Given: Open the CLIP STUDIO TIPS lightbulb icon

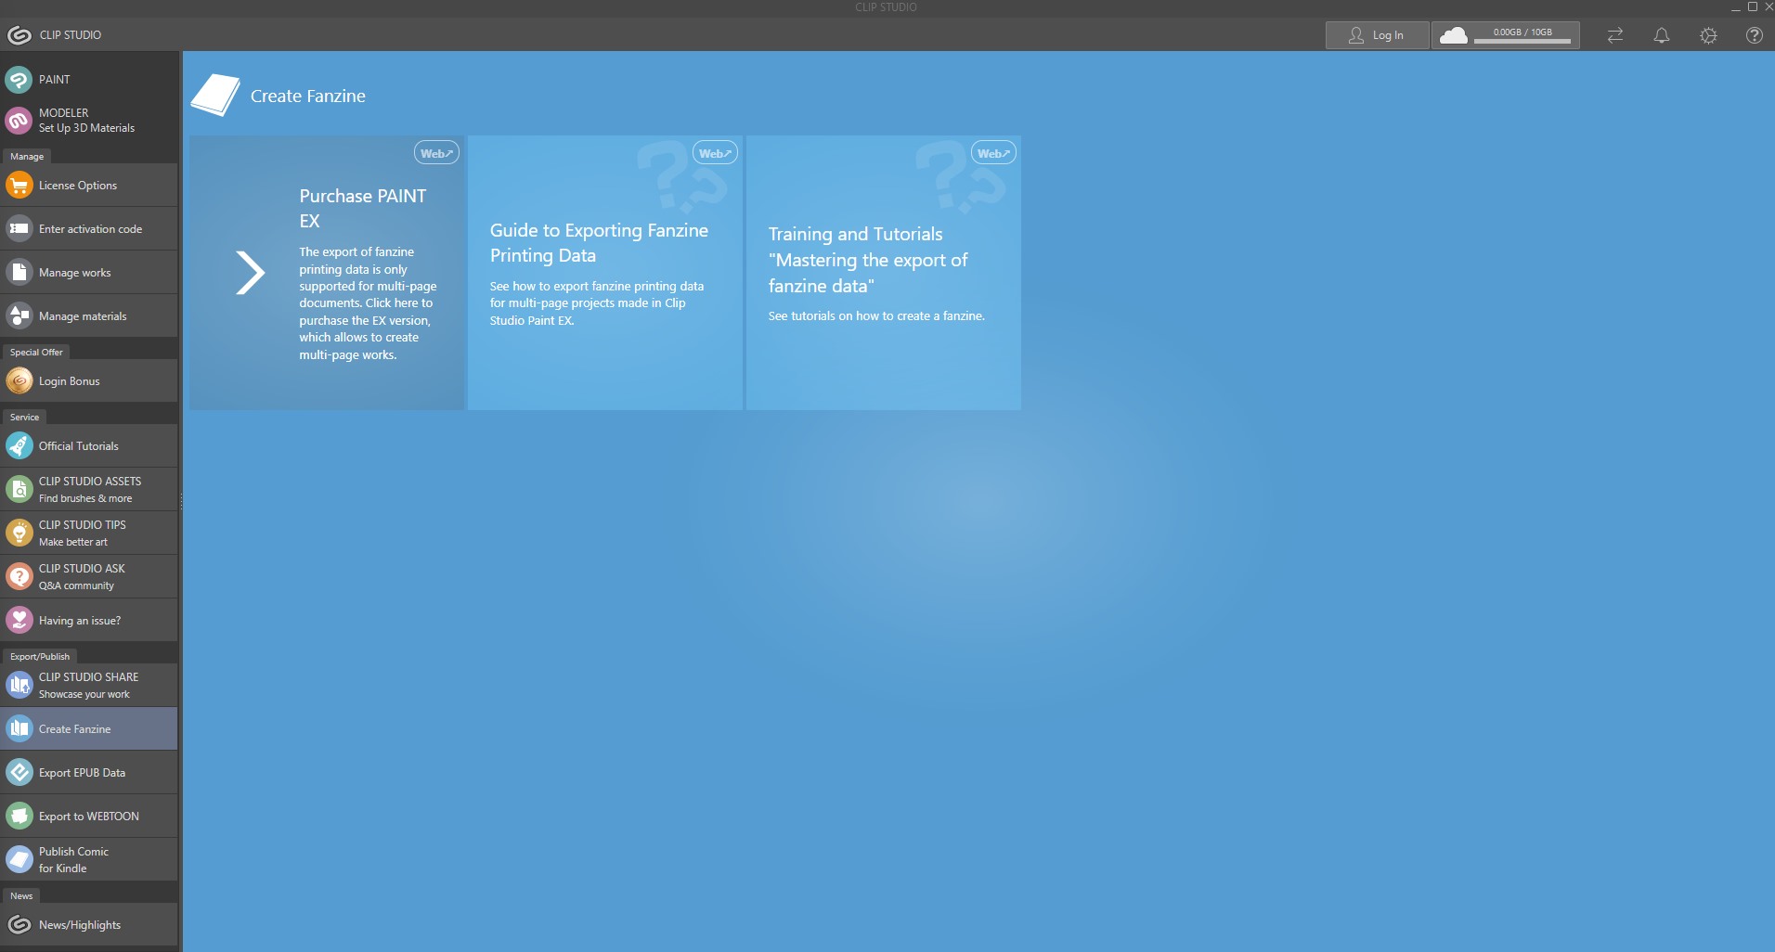Looking at the screenshot, I should pyautogui.click(x=19, y=533).
